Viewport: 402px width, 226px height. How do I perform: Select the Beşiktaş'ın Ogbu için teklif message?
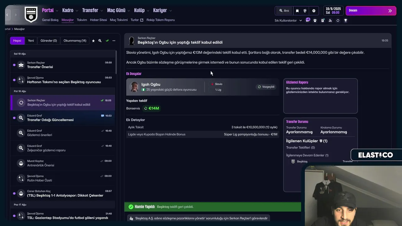pyautogui.click(x=62, y=103)
